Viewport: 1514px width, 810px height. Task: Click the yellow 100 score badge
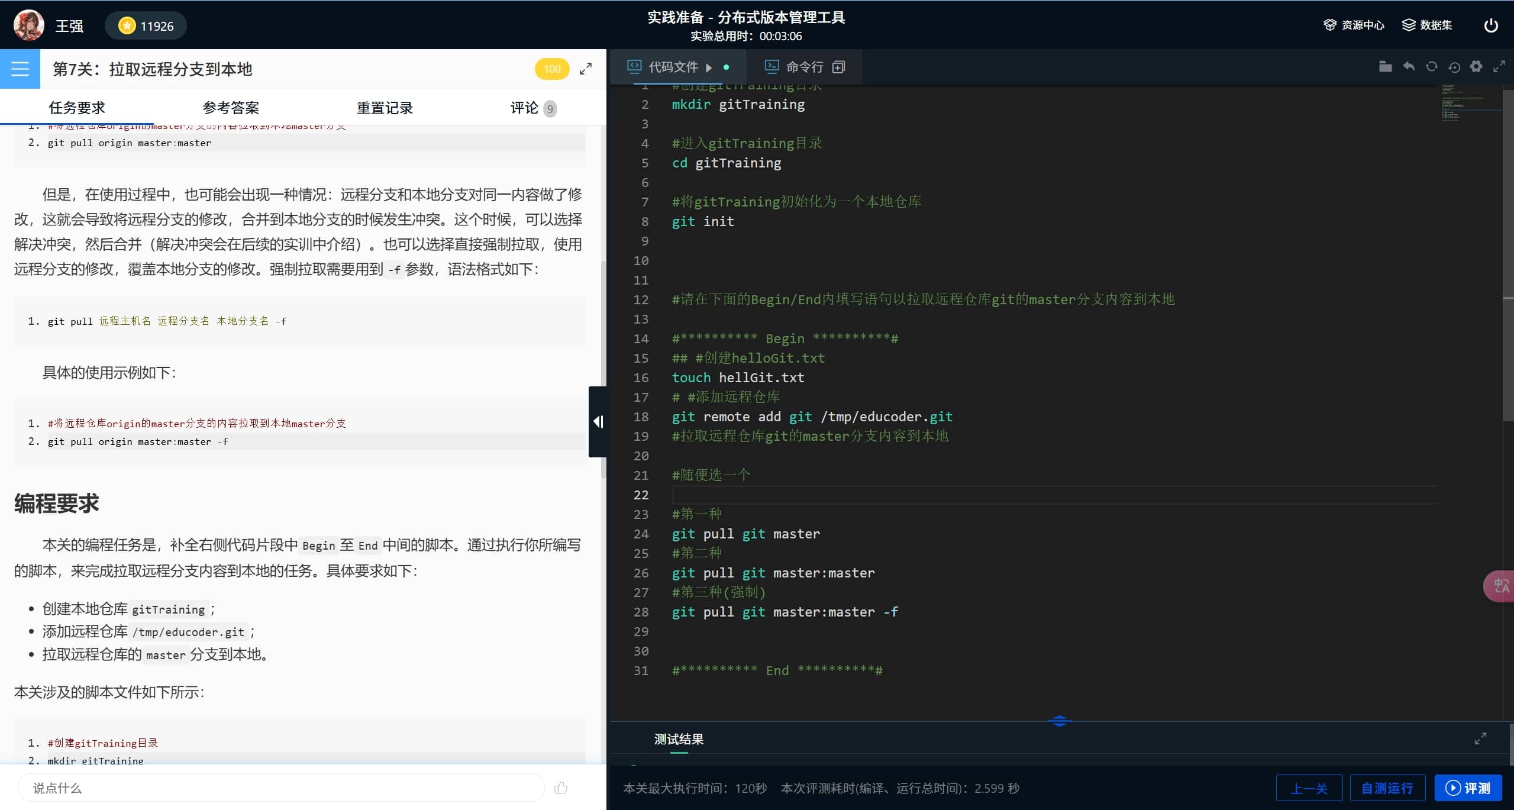point(551,69)
